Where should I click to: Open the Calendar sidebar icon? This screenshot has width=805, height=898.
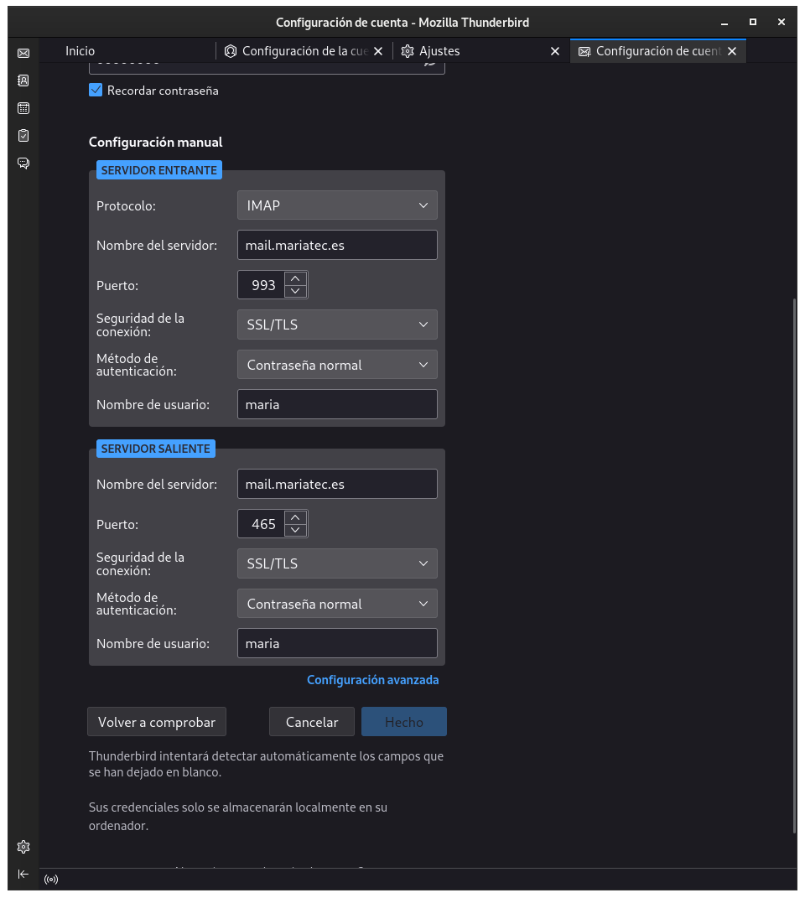[x=23, y=108]
